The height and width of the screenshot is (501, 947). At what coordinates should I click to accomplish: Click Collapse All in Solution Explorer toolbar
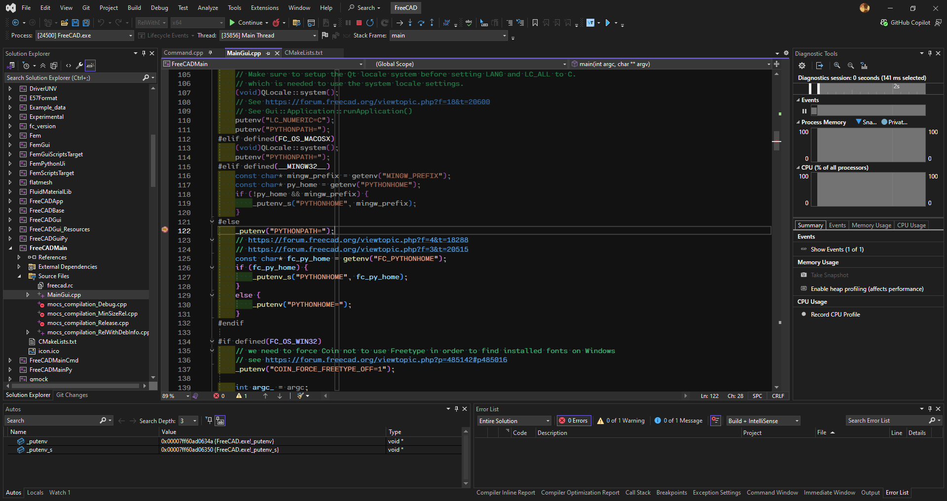pyautogui.click(x=43, y=66)
